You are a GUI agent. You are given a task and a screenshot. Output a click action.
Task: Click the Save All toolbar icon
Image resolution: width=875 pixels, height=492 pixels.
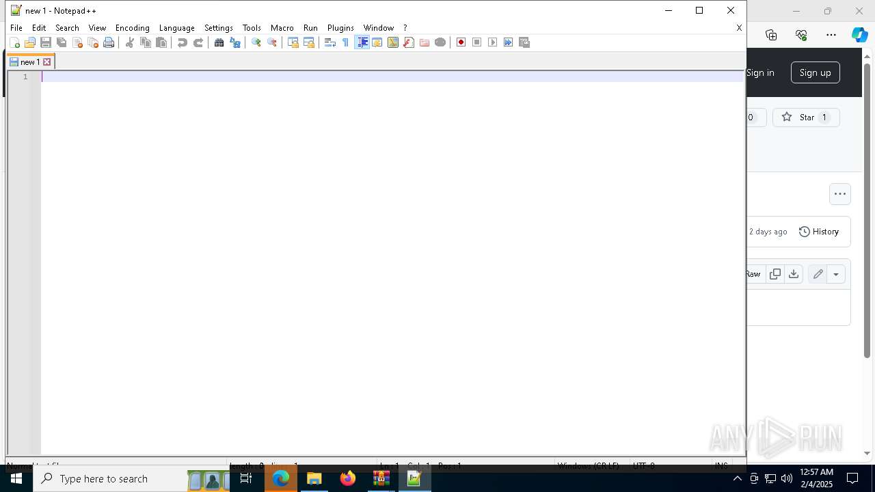[x=62, y=42]
